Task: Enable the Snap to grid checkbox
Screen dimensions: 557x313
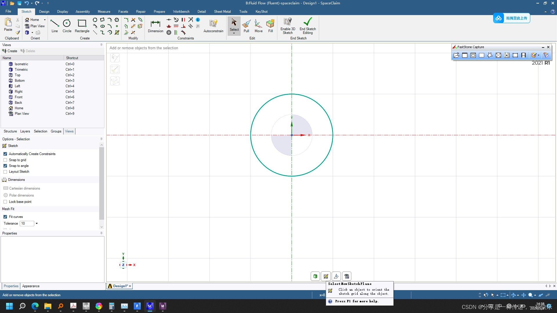Action: coord(5,160)
